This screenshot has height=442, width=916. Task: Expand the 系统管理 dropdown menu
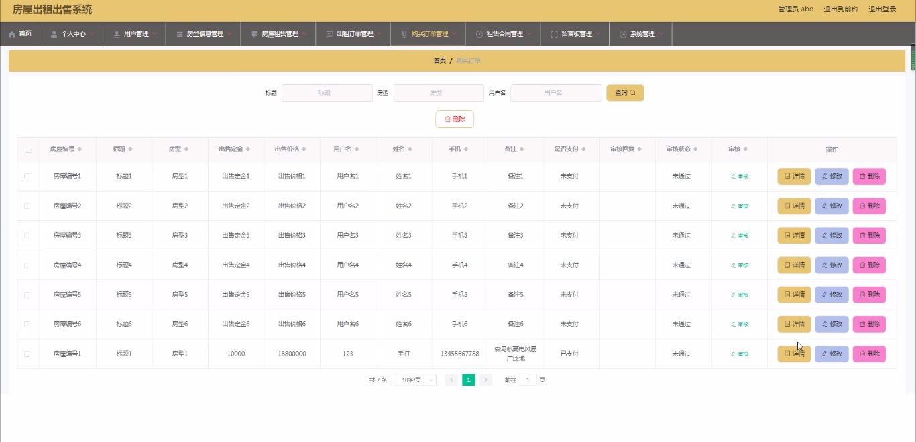pyautogui.click(x=640, y=33)
